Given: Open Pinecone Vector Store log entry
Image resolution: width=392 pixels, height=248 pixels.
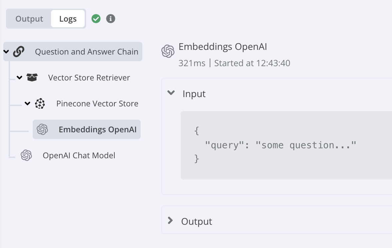Looking at the screenshot, I should (97, 103).
